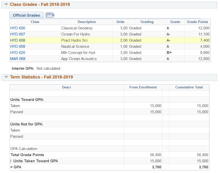Click the cumulative GPA value 3,760
The height and width of the screenshot is (173, 220).
(203, 167)
